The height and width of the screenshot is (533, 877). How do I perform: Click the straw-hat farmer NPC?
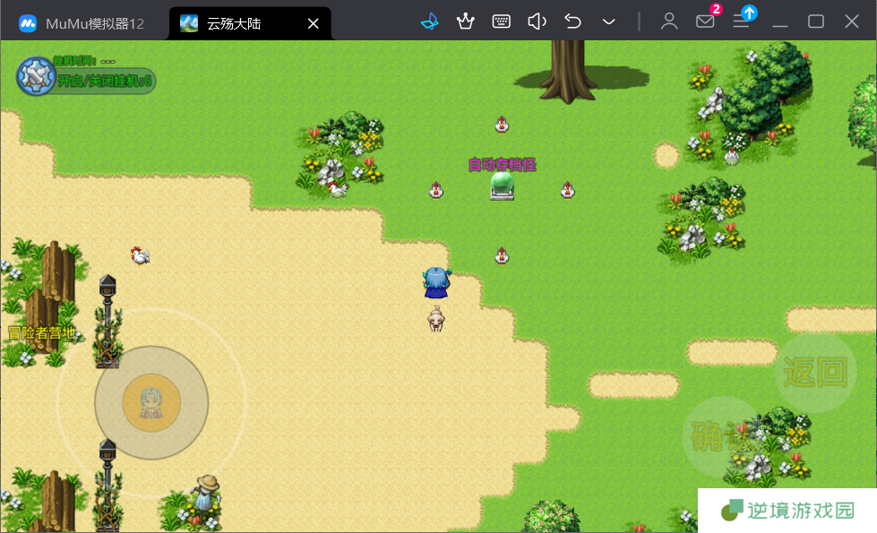(208, 493)
